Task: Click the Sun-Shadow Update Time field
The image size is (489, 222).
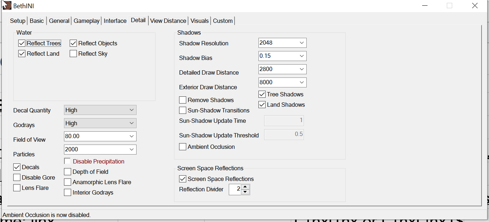Action: coord(284,121)
